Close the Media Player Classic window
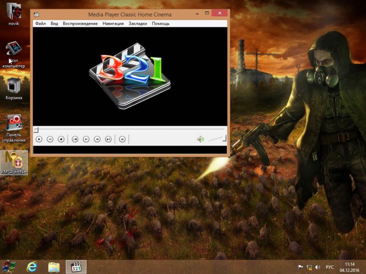366x274 pixels. point(220,13)
